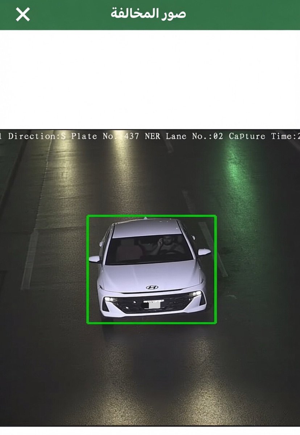Tap the 'صور المخالفة' header title
This screenshot has width=300, height=435.
click(148, 14)
